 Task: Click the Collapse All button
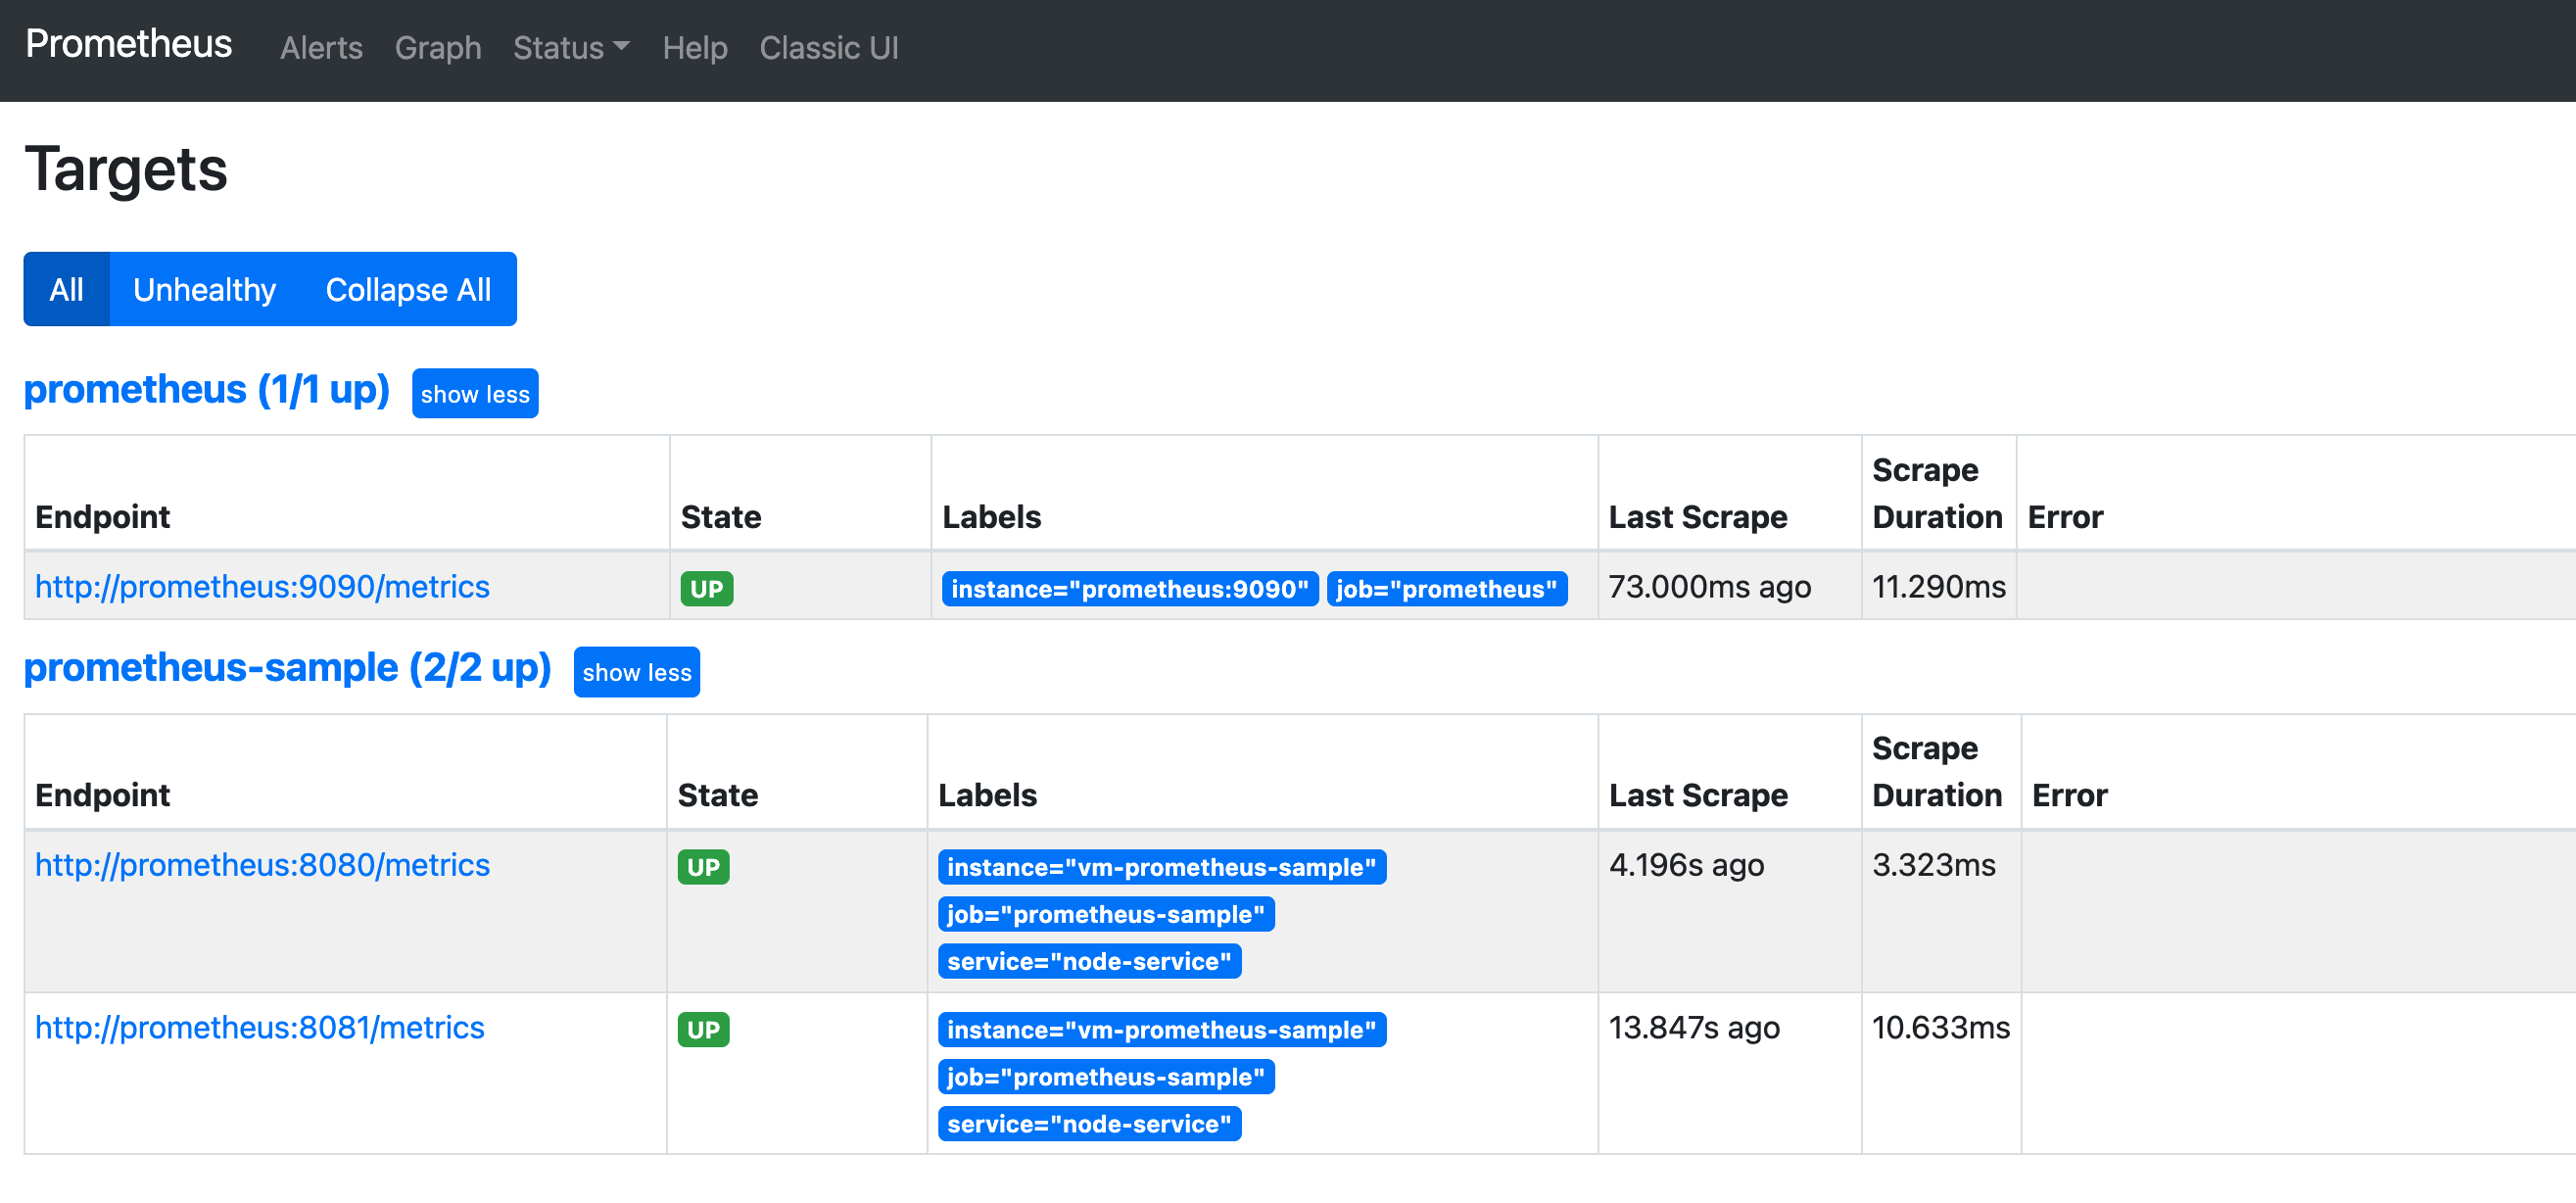point(408,289)
